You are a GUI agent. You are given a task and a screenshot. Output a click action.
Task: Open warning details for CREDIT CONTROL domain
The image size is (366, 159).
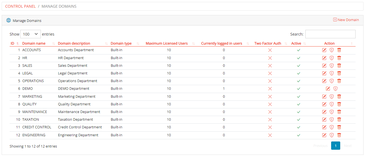(332, 127)
